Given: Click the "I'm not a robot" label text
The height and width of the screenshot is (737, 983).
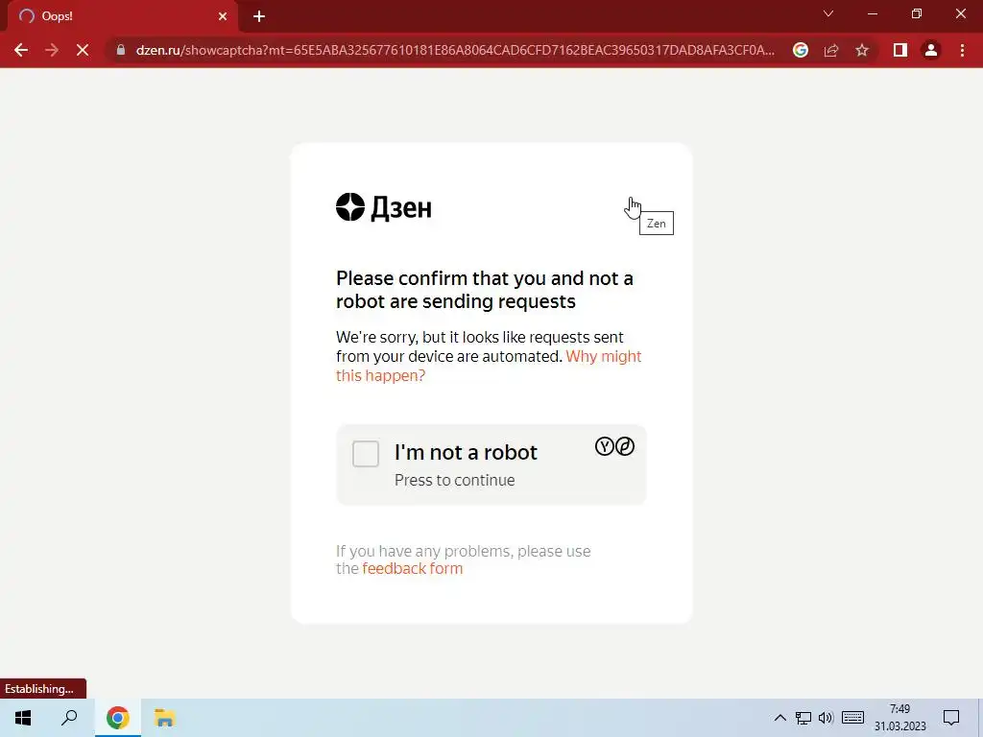Looking at the screenshot, I should tap(466, 453).
